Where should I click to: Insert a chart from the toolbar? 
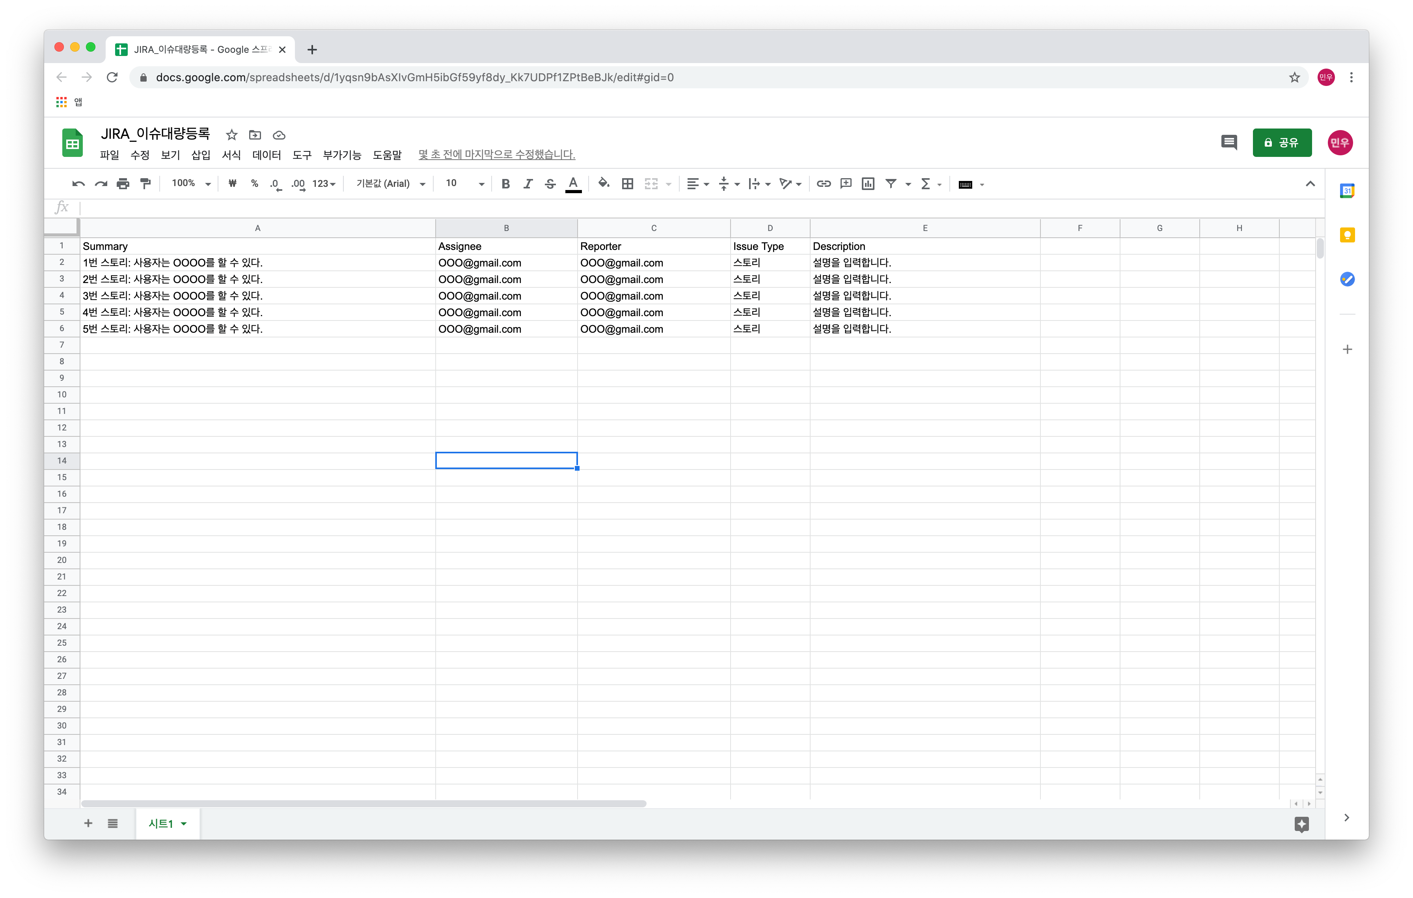click(x=868, y=184)
